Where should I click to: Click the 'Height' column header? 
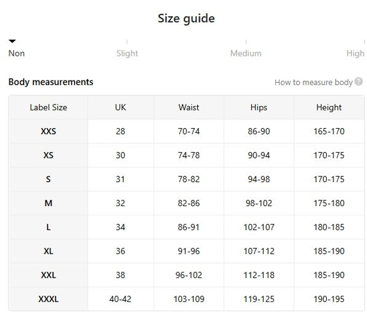[329, 107]
